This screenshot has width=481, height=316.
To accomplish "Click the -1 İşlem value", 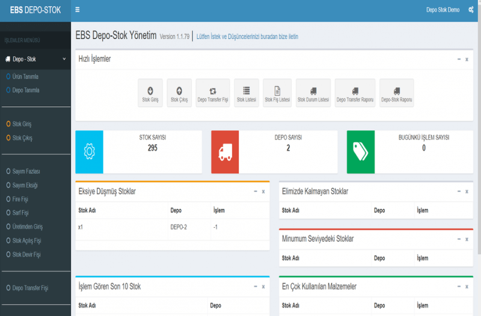I will [x=215, y=227].
